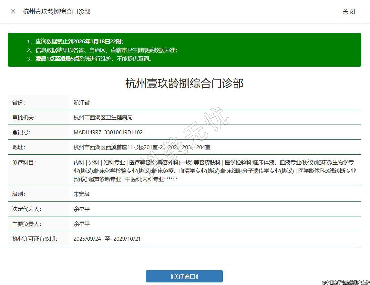Click the 未定级 level value
The height and width of the screenshot is (285, 370).
[82, 194]
